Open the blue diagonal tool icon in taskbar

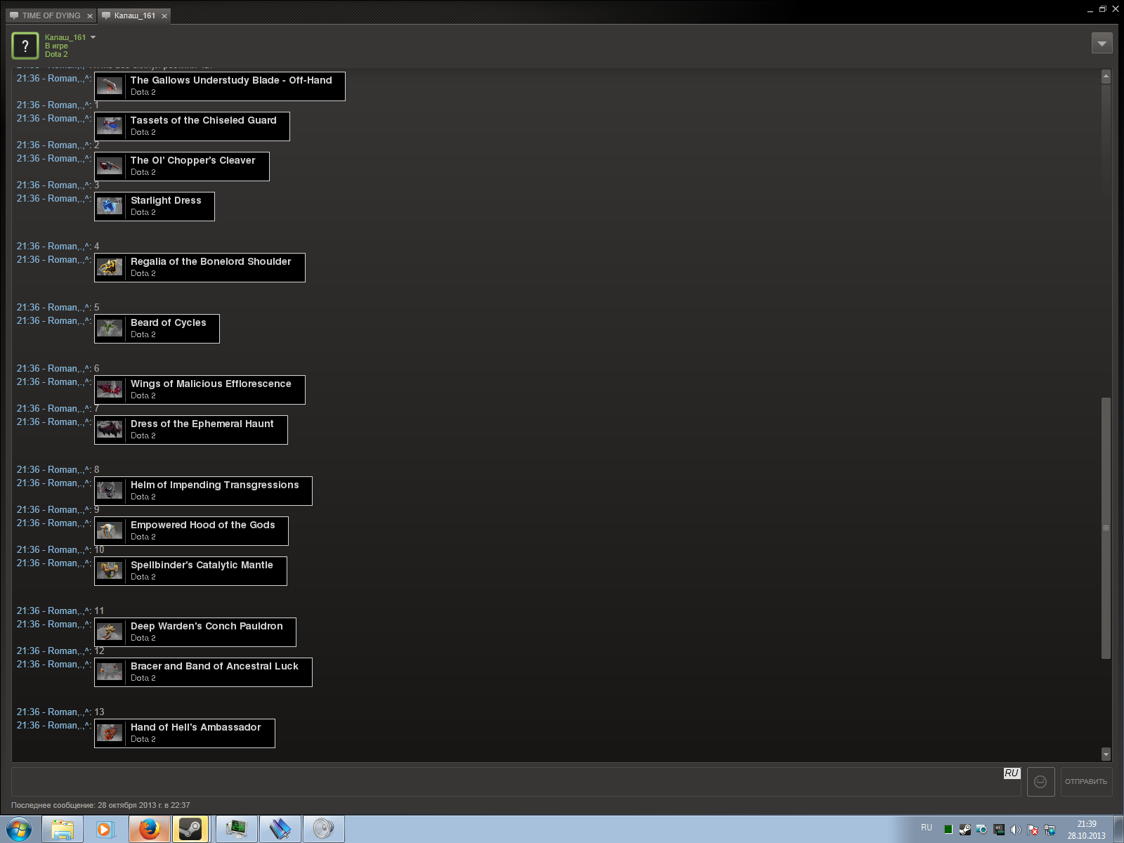[280, 830]
